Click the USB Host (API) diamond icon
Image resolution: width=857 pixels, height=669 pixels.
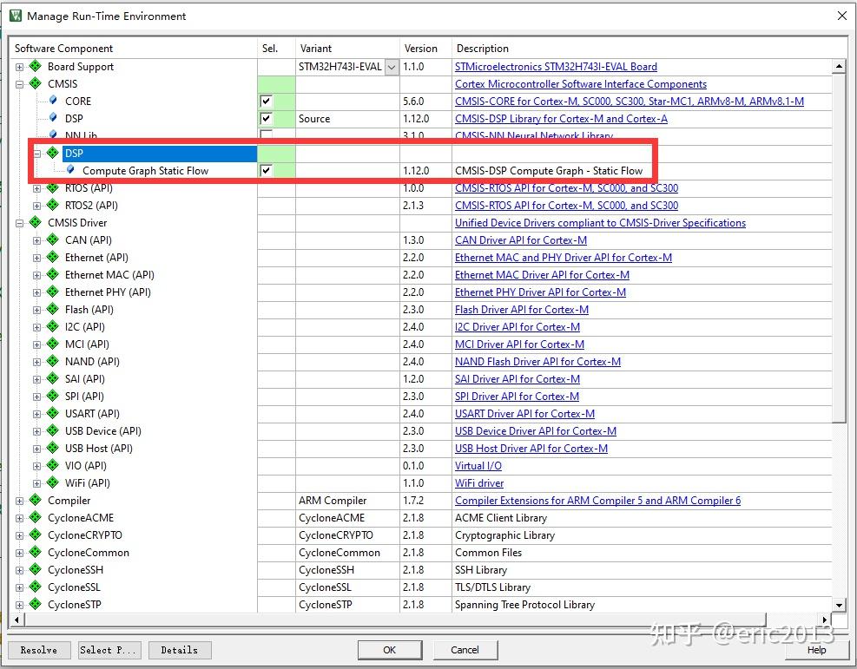click(x=53, y=448)
